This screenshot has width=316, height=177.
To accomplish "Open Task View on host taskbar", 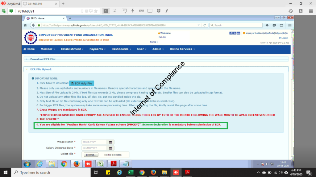I will (96, 172).
